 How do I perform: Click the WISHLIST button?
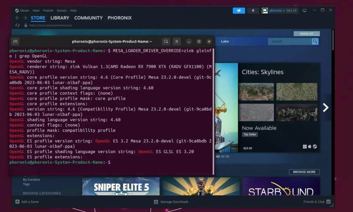307,34
